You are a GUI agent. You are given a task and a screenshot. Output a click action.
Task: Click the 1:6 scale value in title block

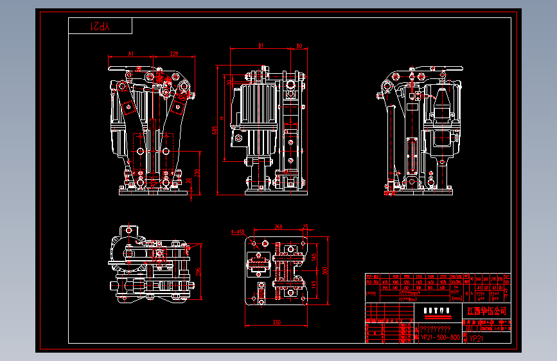[497, 329]
